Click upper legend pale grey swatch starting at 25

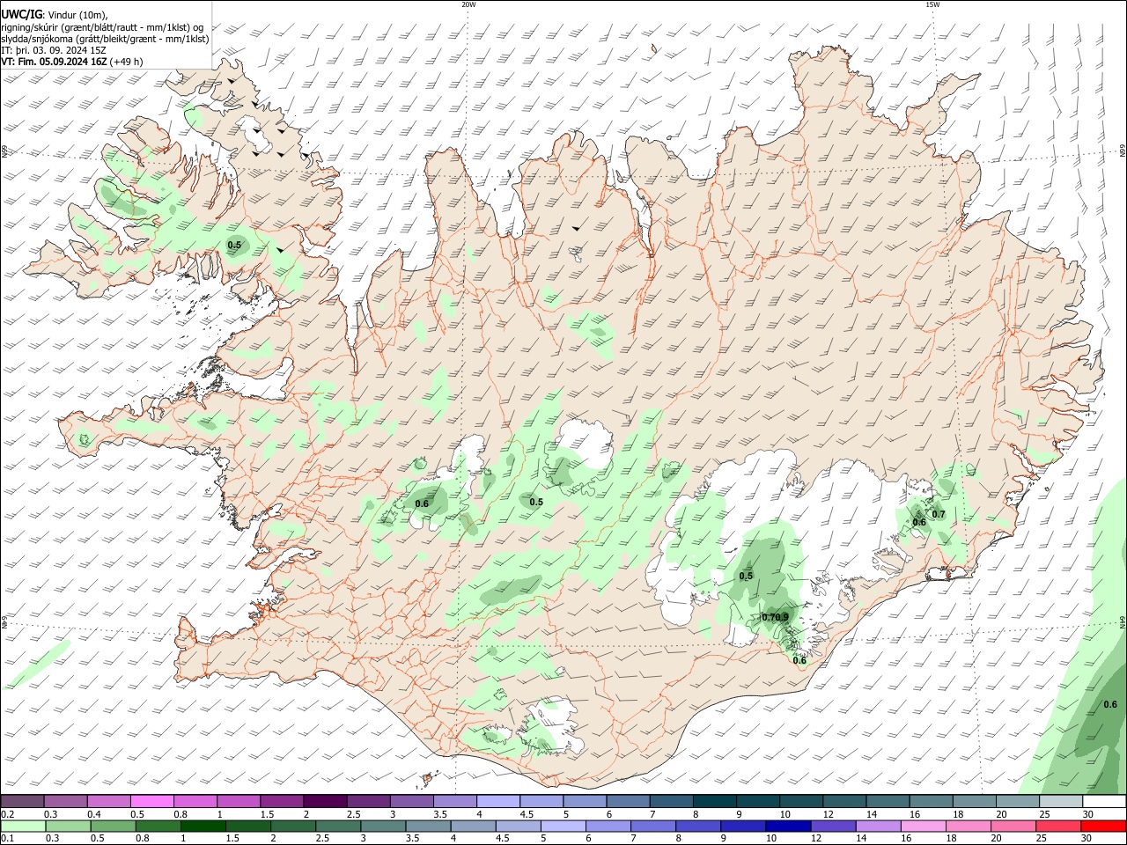coord(1060,801)
